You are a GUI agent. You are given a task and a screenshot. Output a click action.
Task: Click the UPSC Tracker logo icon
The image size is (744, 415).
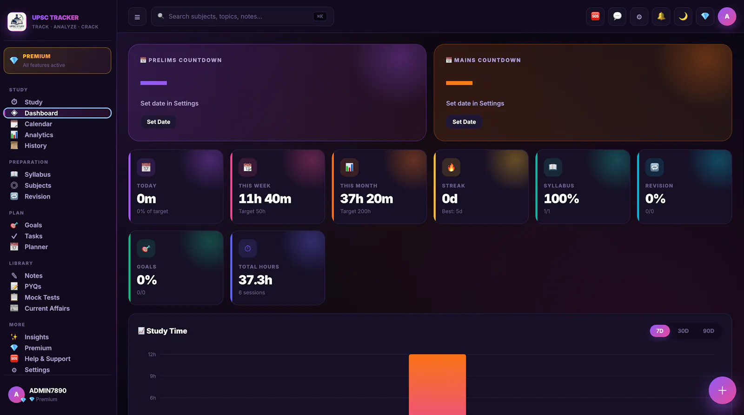point(17,22)
